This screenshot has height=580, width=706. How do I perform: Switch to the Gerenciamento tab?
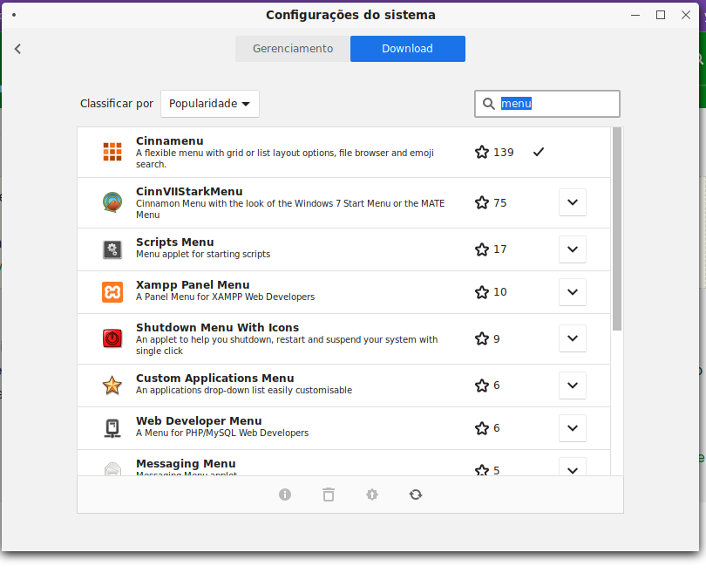293,49
